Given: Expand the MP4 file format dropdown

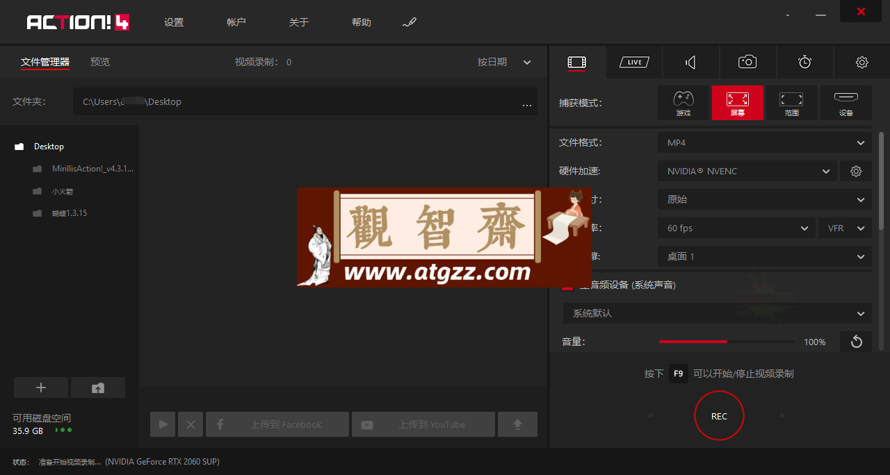Looking at the screenshot, I should click(764, 142).
